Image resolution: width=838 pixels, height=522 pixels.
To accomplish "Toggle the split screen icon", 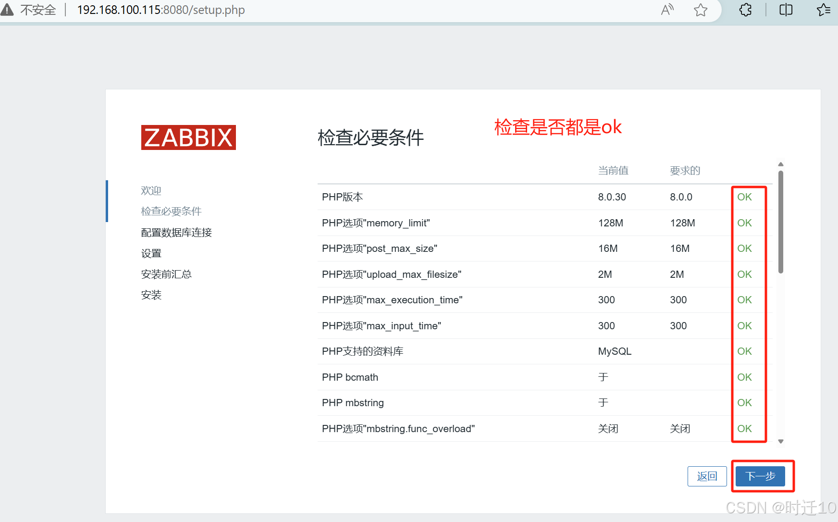I will tap(786, 10).
